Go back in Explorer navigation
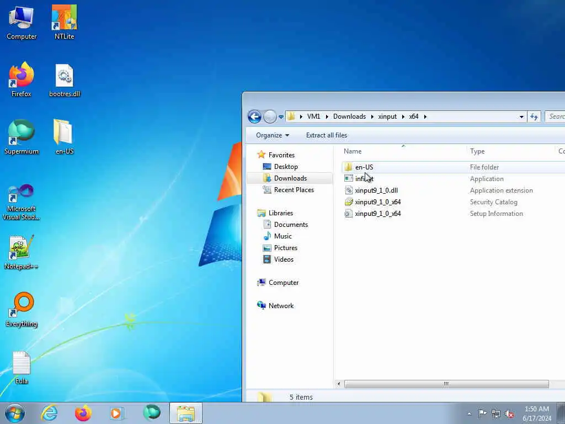 [254, 116]
